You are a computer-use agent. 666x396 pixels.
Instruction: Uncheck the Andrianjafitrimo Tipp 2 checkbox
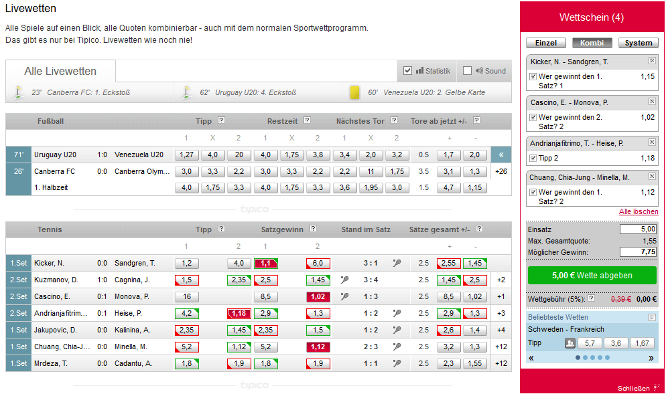coord(533,158)
